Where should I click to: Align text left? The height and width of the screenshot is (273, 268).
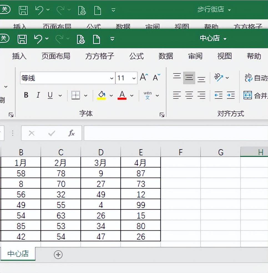click(x=177, y=95)
